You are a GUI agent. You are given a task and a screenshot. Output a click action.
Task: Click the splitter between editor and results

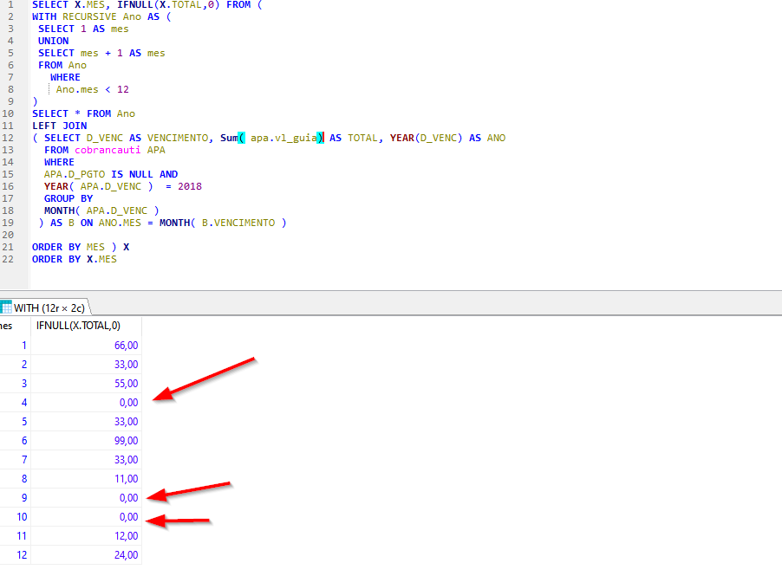coord(390,293)
